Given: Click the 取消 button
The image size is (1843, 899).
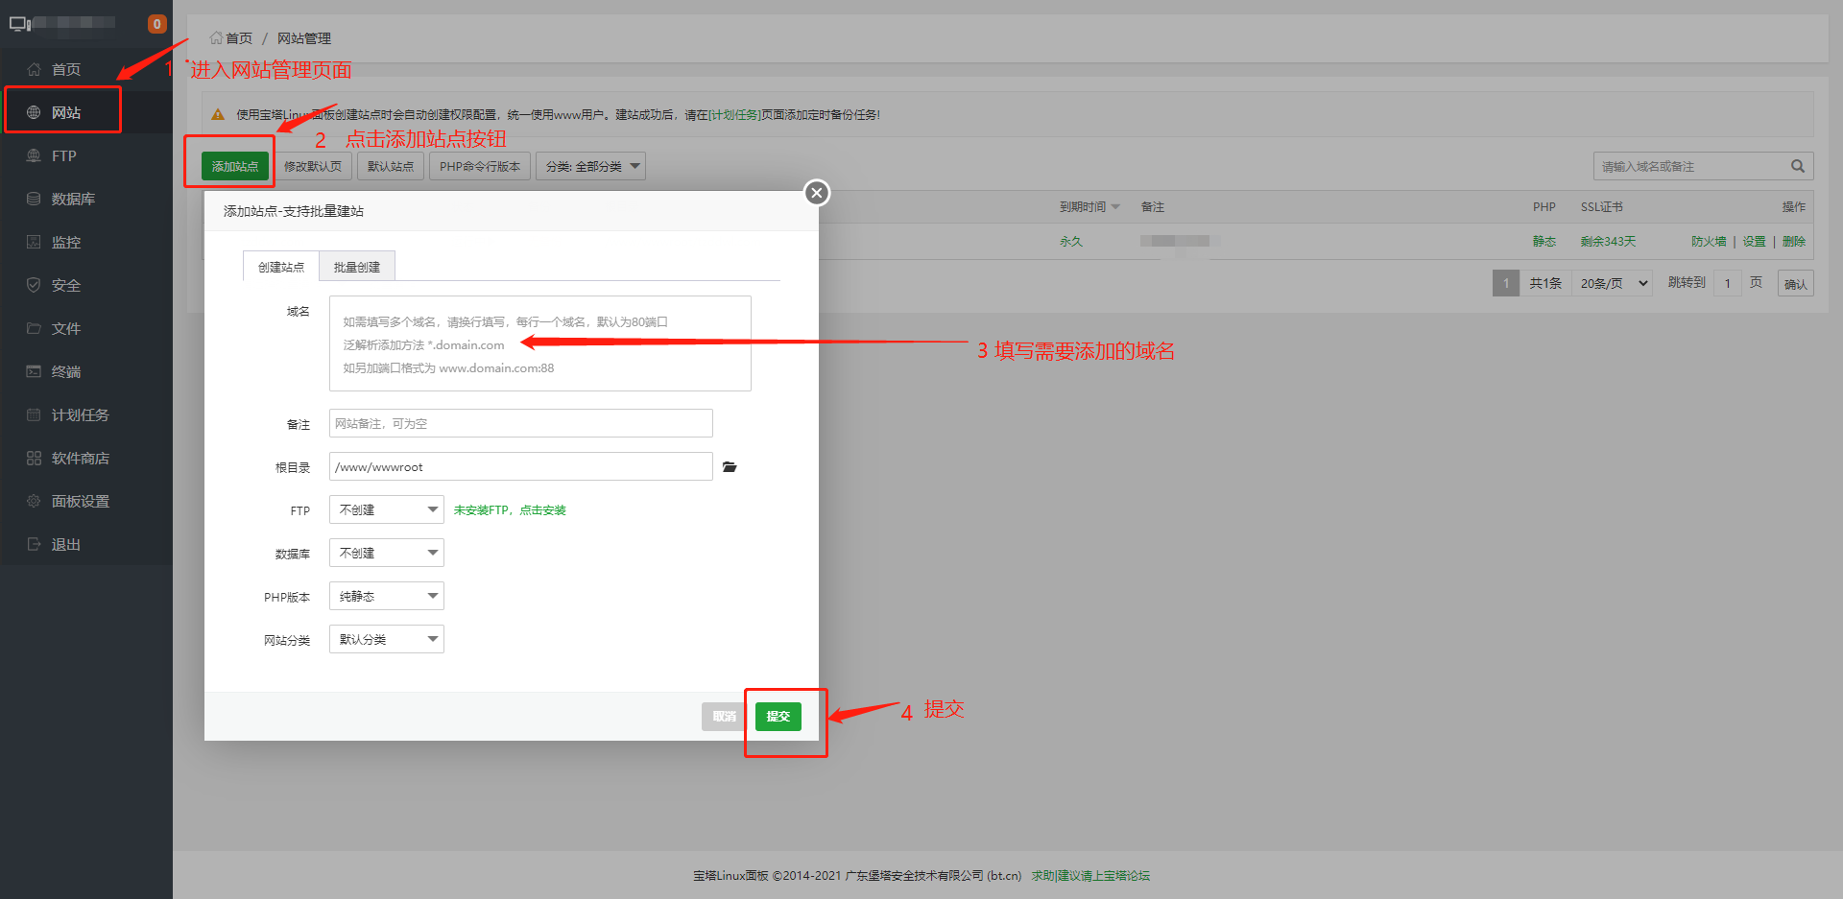Looking at the screenshot, I should tap(725, 716).
